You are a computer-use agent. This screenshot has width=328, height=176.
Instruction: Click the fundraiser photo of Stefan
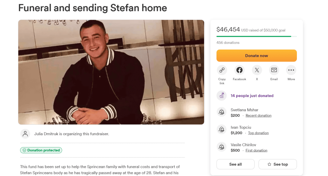[x=111, y=72]
